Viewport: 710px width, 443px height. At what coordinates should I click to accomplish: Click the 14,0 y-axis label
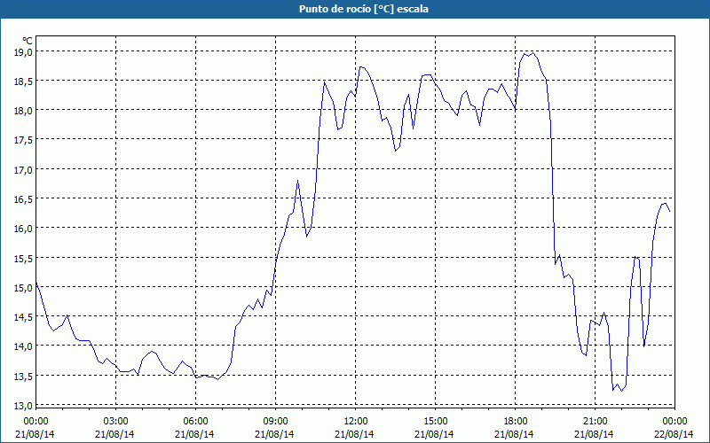(24, 346)
